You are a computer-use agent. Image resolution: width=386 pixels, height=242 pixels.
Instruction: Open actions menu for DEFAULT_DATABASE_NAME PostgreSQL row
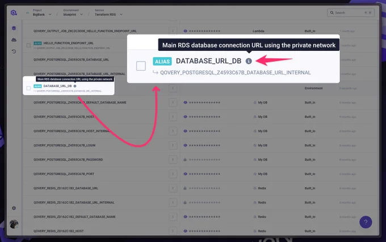click(173, 102)
